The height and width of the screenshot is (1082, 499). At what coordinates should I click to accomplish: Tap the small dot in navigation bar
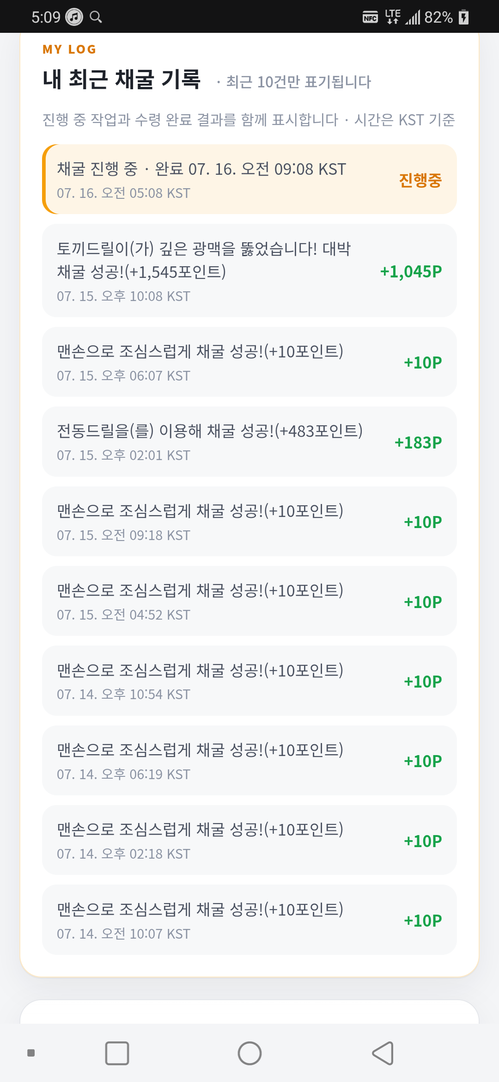coord(31,1053)
